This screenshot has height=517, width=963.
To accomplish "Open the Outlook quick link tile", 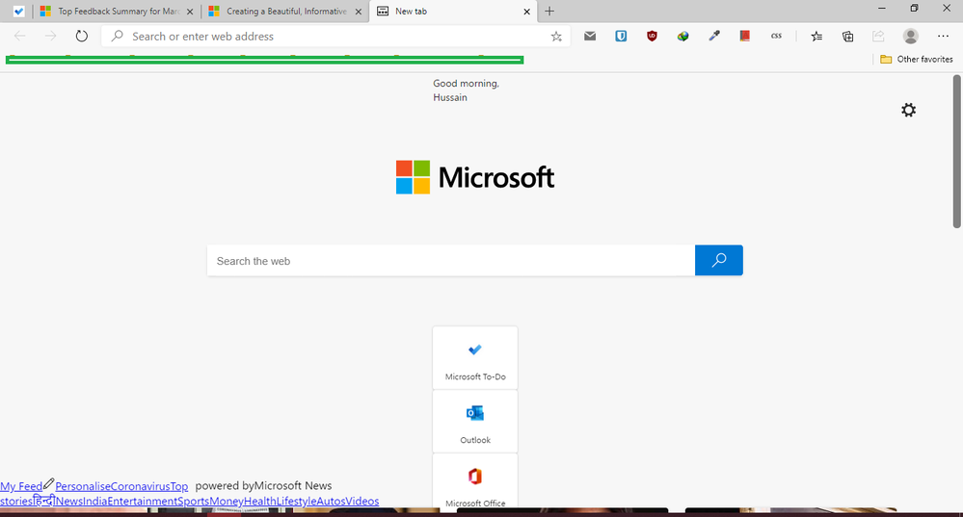I will click(474, 422).
